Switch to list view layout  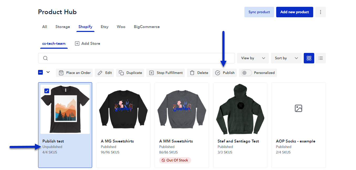(x=320, y=58)
